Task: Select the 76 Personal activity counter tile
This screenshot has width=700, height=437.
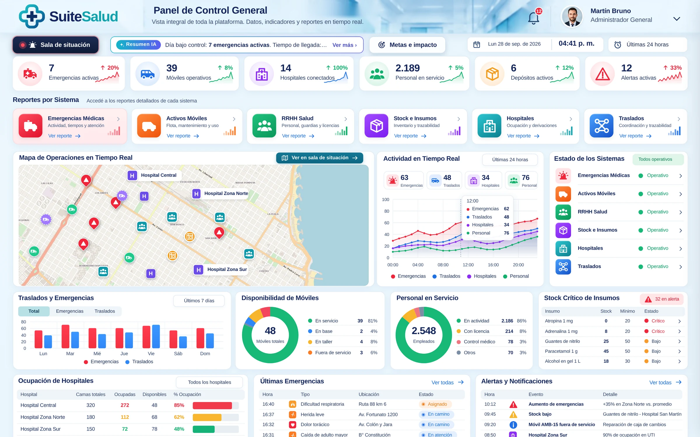Action: (521, 181)
